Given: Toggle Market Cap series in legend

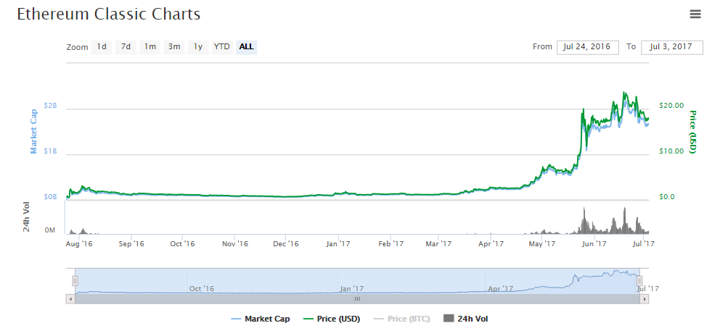Looking at the screenshot, I should 261,319.
